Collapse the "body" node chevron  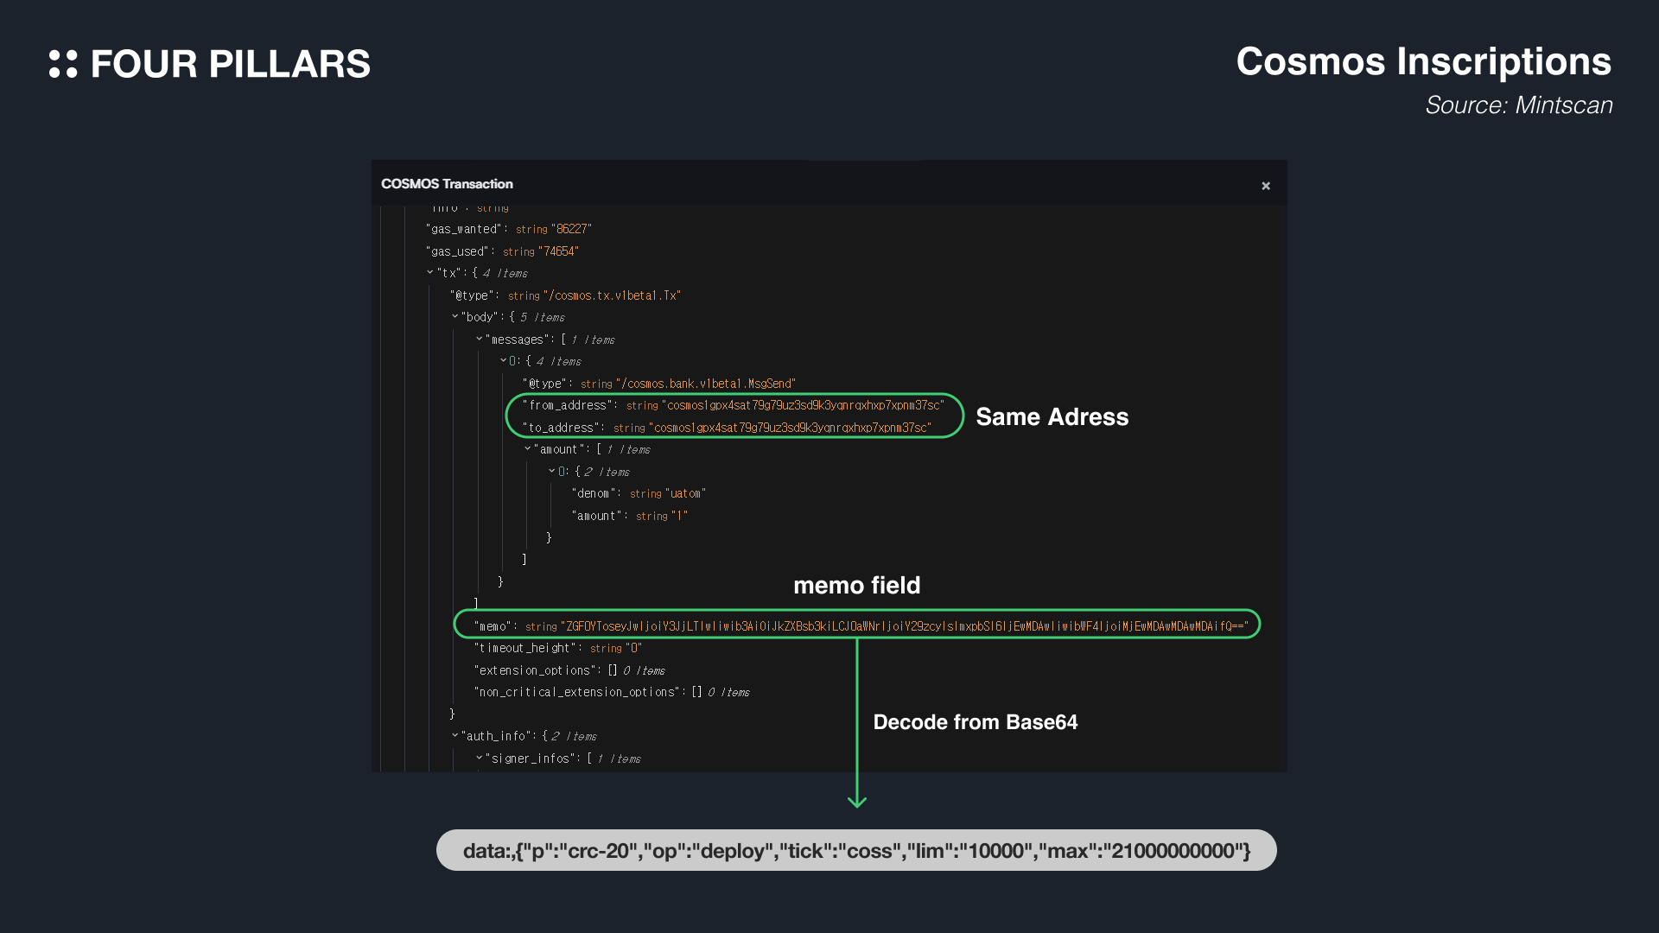(x=454, y=316)
